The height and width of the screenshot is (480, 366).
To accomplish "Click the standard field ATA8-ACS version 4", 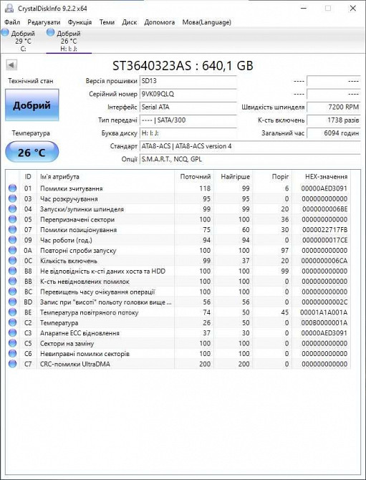I will pos(250,146).
